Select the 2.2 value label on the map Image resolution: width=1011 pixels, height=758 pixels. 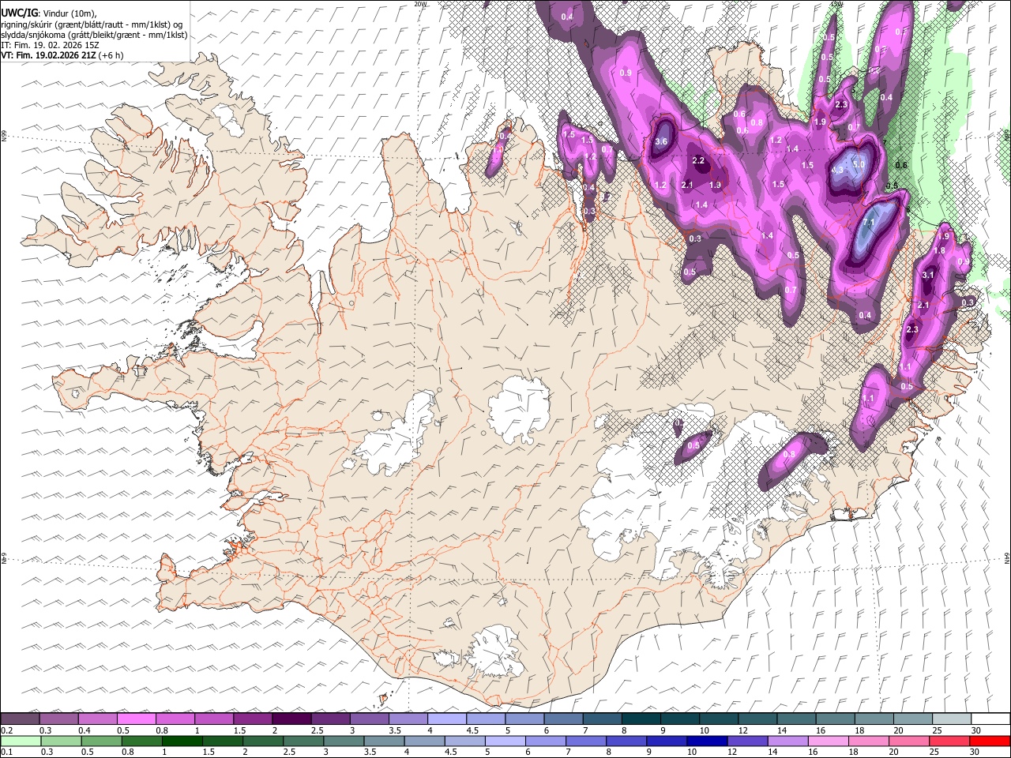698,160
